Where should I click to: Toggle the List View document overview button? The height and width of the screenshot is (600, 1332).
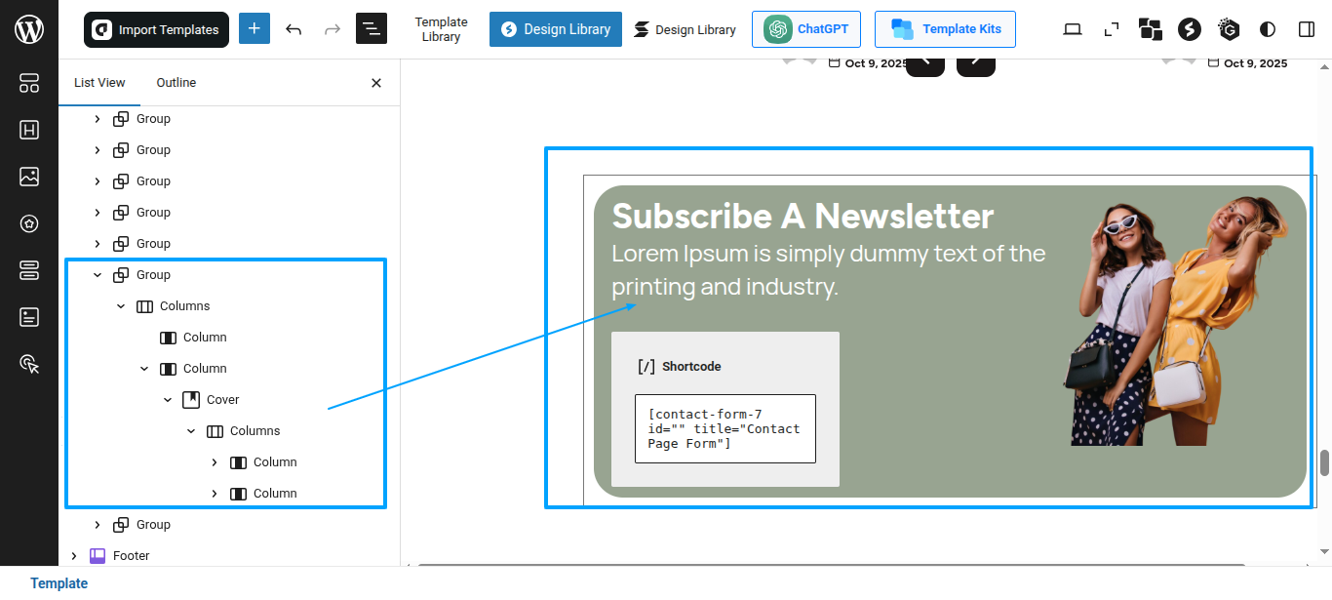[x=372, y=29]
